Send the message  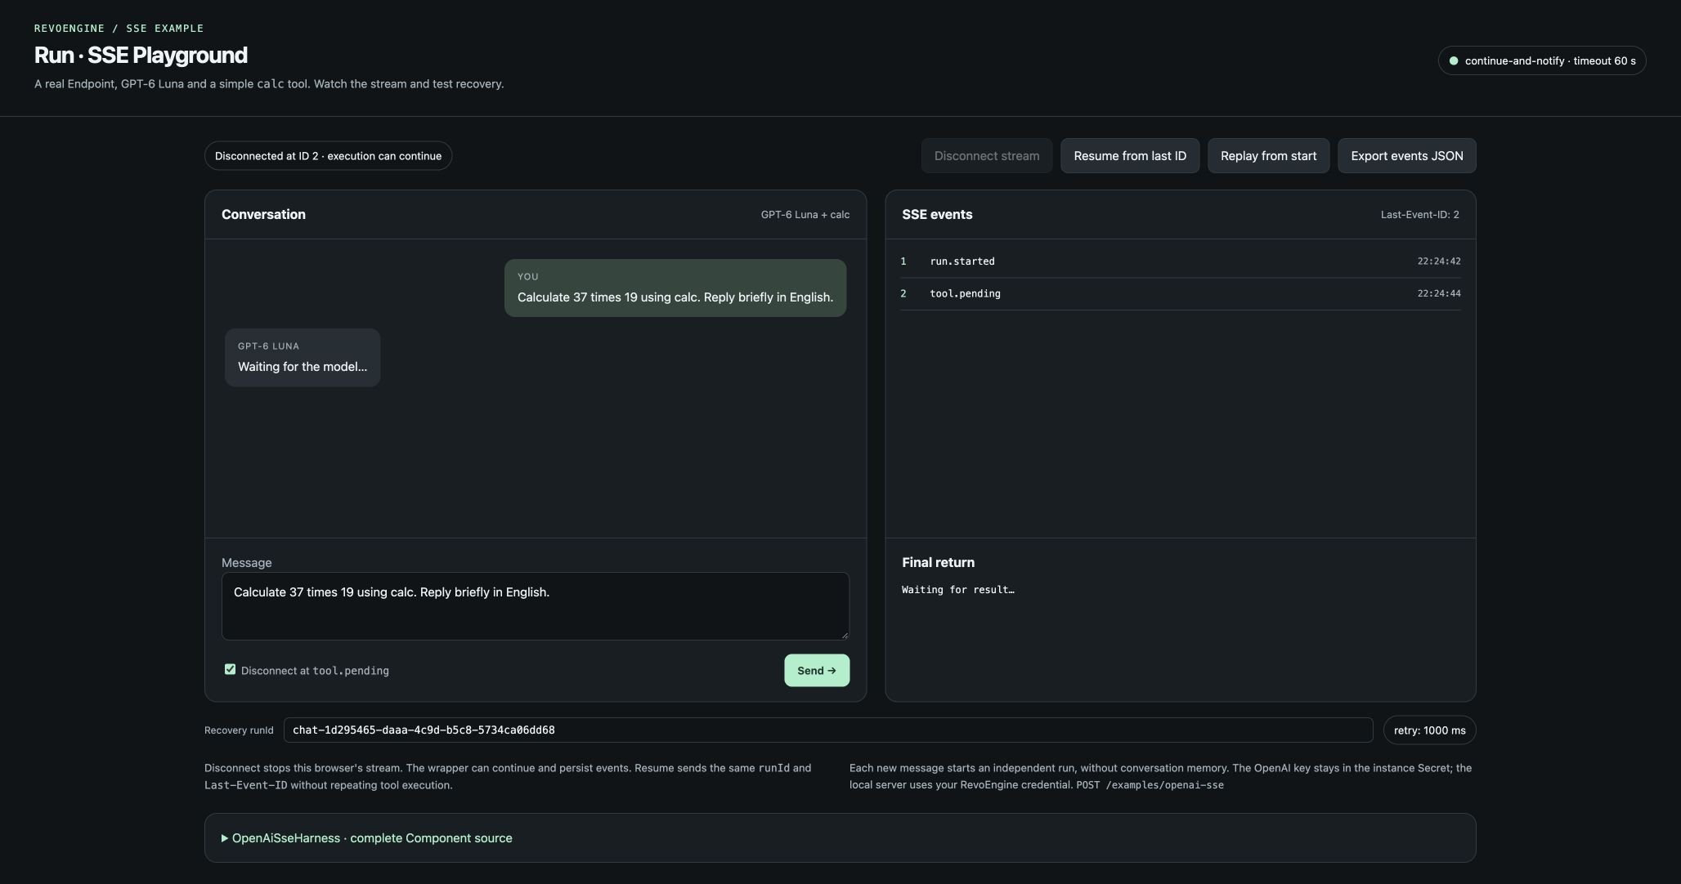[x=816, y=671]
